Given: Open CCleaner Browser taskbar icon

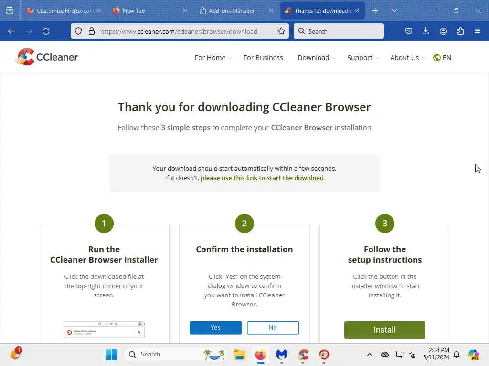Looking at the screenshot, I should point(324,355).
